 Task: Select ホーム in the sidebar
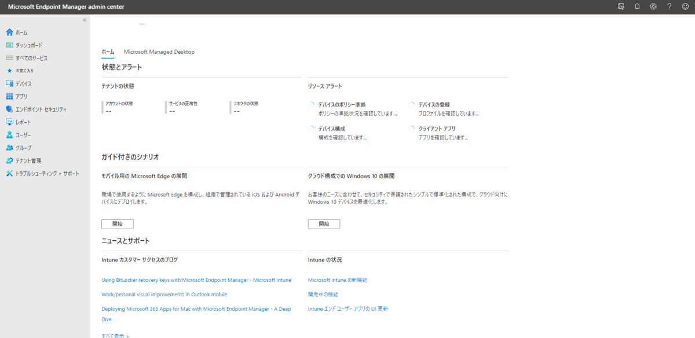[21, 32]
